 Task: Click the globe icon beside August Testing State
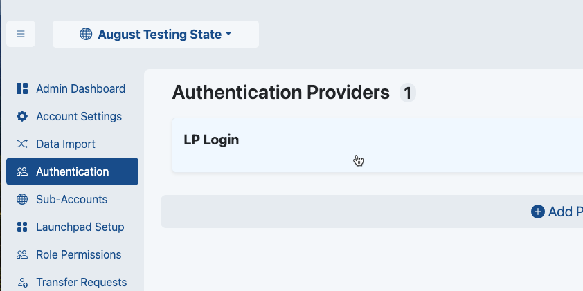86,34
